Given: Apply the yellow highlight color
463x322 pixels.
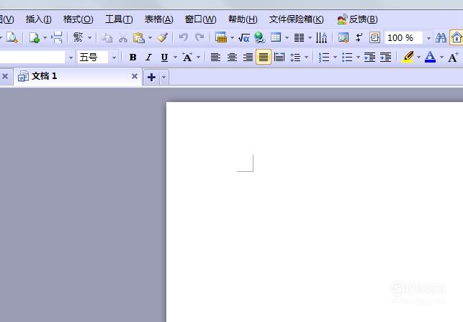Looking at the screenshot, I should pyautogui.click(x=408, y=57).
